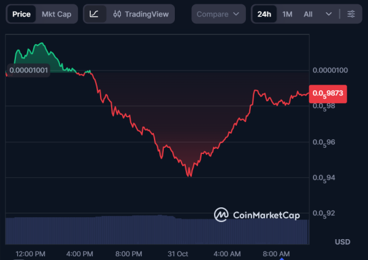Image resolution: width=368 pixels, height=260 pixels.
Task: Click the TradingView candlestick icon
Action: (x=118, y=14)
